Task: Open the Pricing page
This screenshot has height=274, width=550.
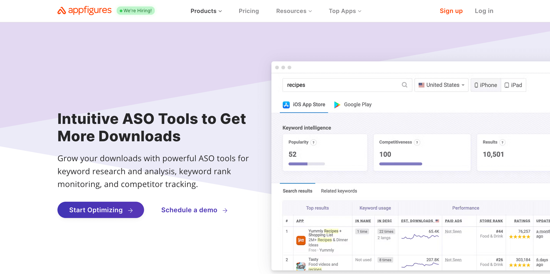Action: point(249,11)
